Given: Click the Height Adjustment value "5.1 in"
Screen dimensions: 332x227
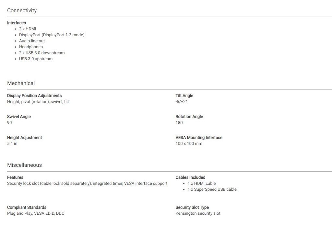Looking at the screenshot, I should [12, 143].
